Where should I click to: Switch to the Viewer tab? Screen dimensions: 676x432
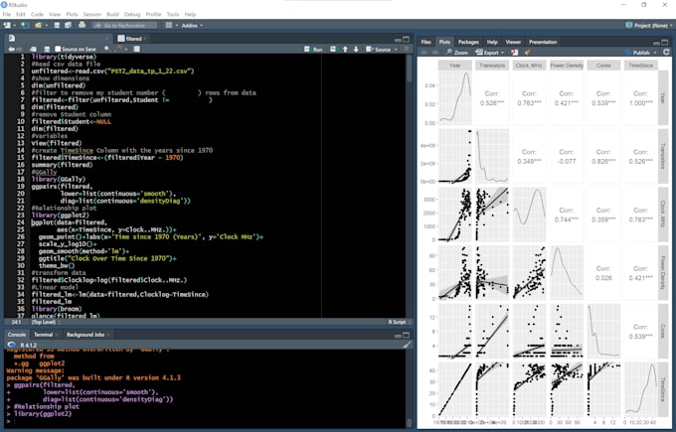pyautogui.click(x=513, y=43)
